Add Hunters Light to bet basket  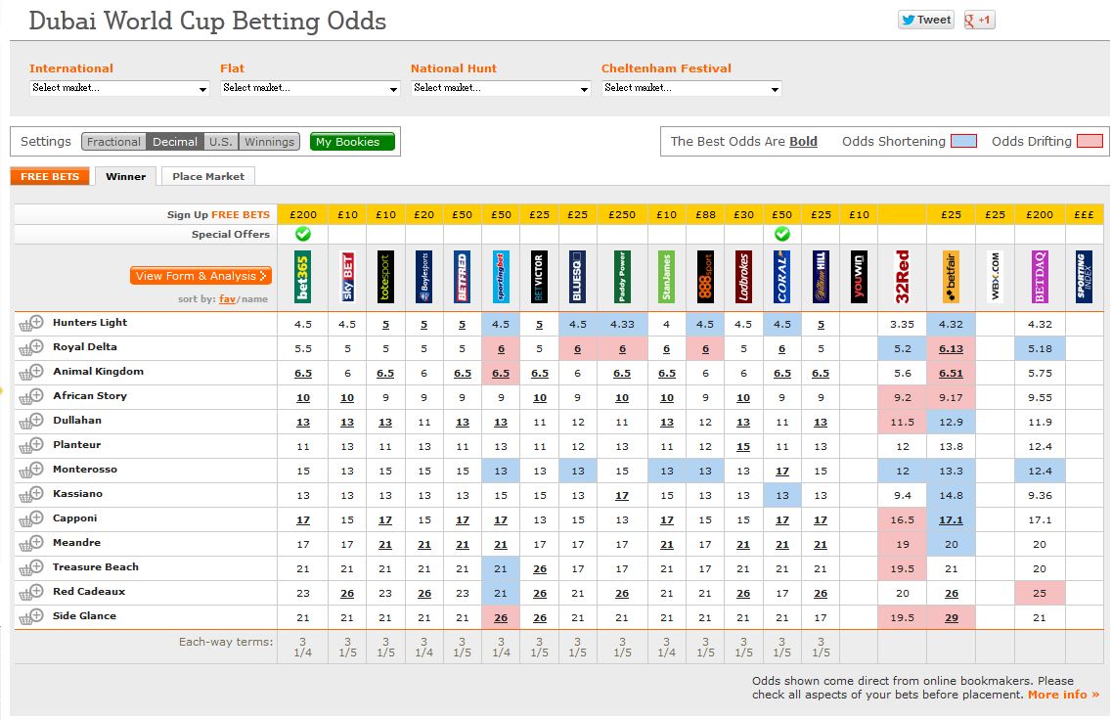click(x=31, y=323)
